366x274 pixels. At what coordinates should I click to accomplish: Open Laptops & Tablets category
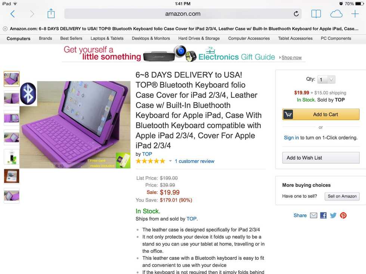click(x=107, y=38)
